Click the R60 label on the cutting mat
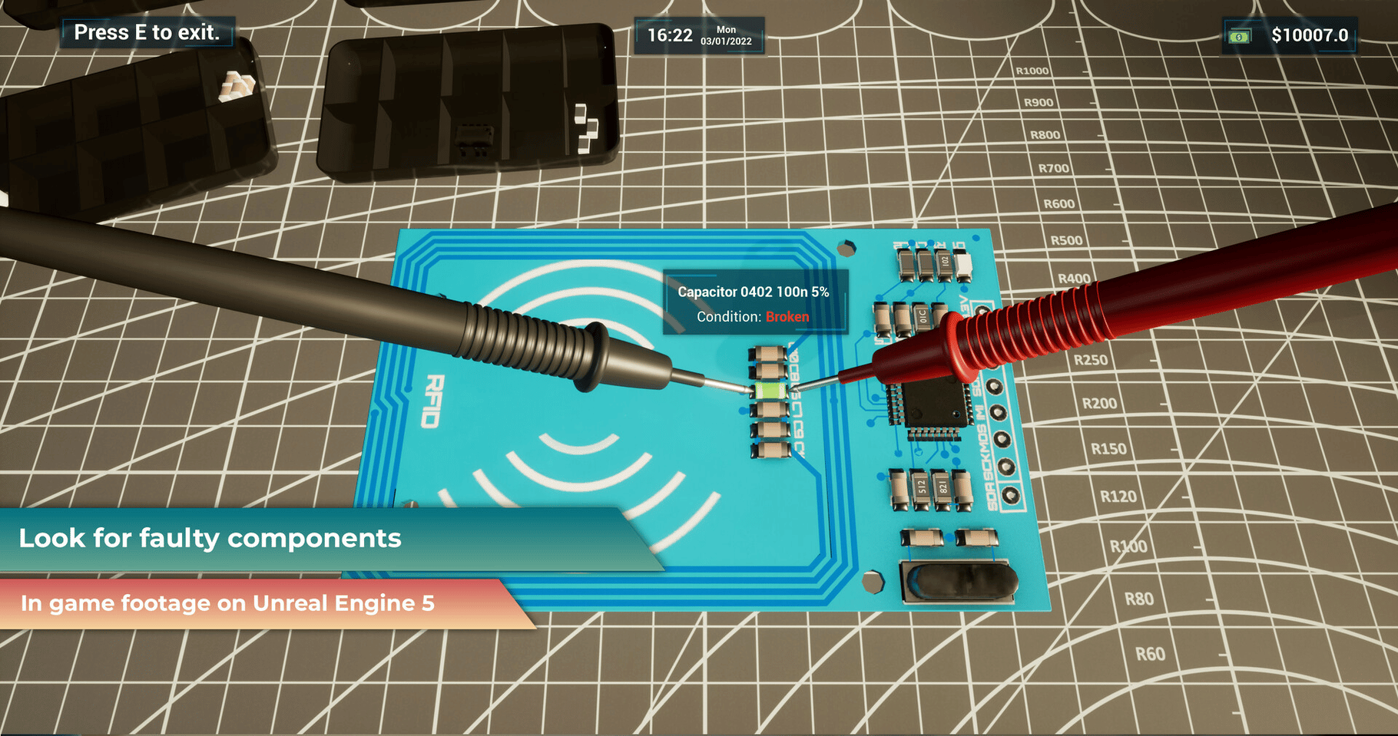The height and width of the screenshot is (736, 1398). [1150, 654]
